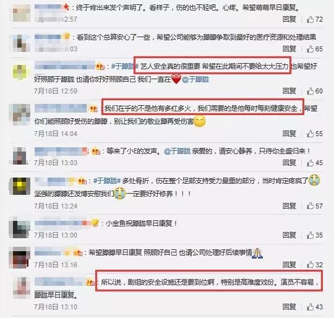Viewport: 334px width, 318px height.
Task: Open the @于朦胧 mention in the 13:03 comment
Action: coord(177,151)
